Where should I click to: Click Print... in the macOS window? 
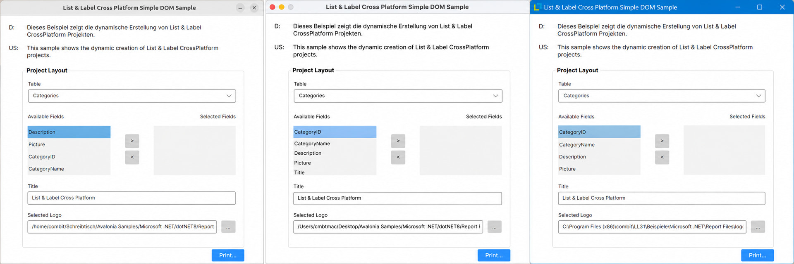494,255
